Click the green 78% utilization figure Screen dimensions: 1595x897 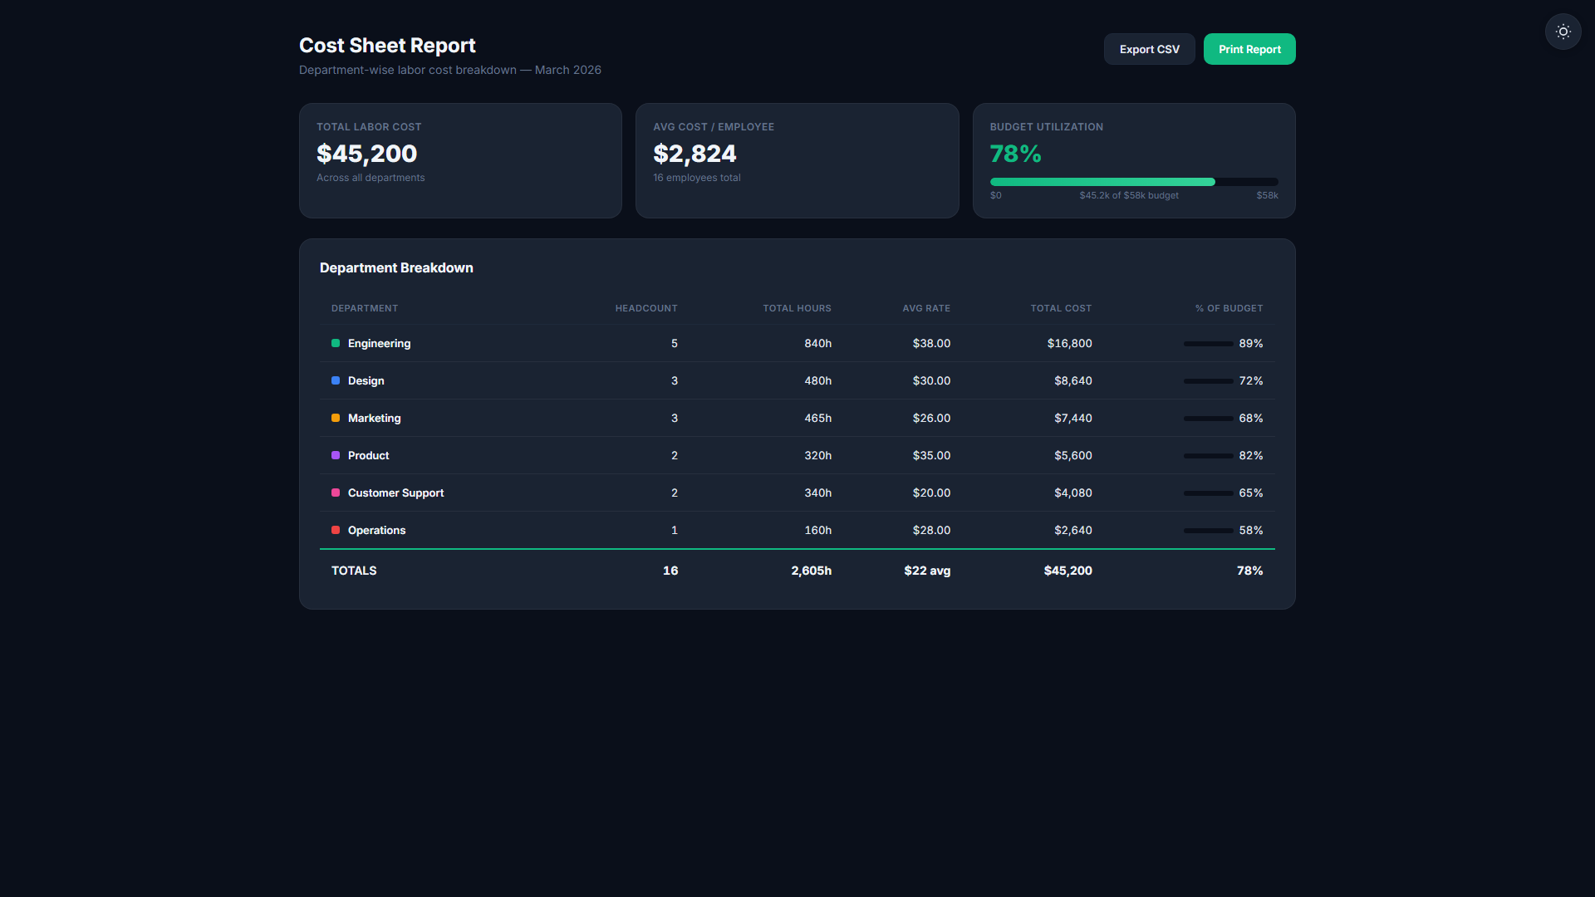[x=1015, y=154]
